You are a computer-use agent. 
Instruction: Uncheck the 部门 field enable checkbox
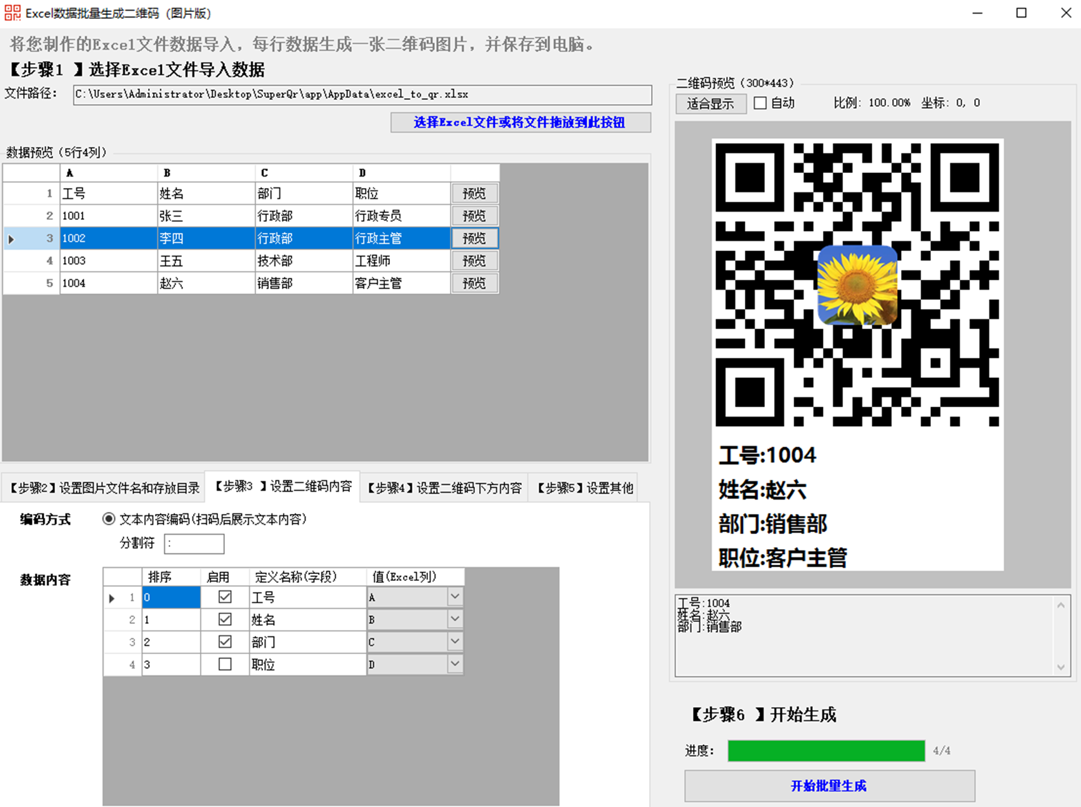[225, 642]
